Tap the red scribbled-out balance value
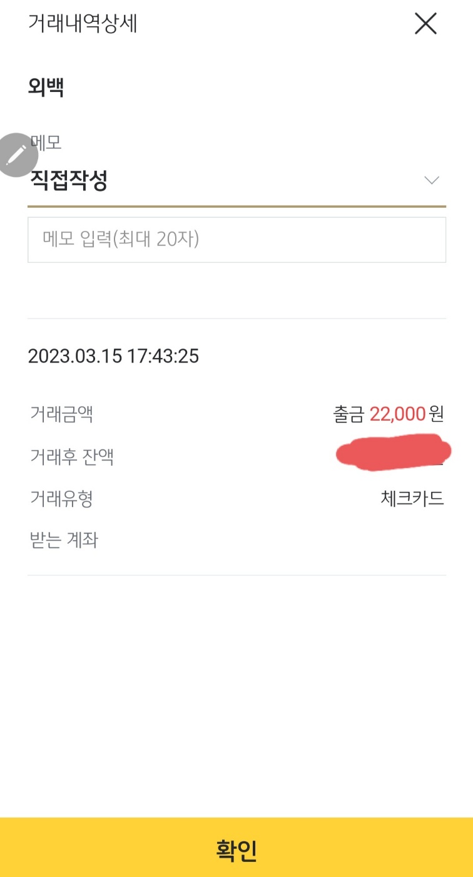Viewport: 473px width, 877px height. (x=393, y=451)
